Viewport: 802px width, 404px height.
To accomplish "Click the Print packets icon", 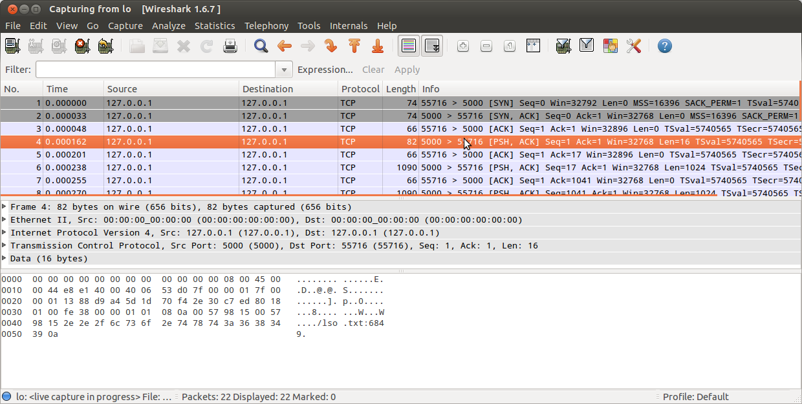I will tap(230, 46).
